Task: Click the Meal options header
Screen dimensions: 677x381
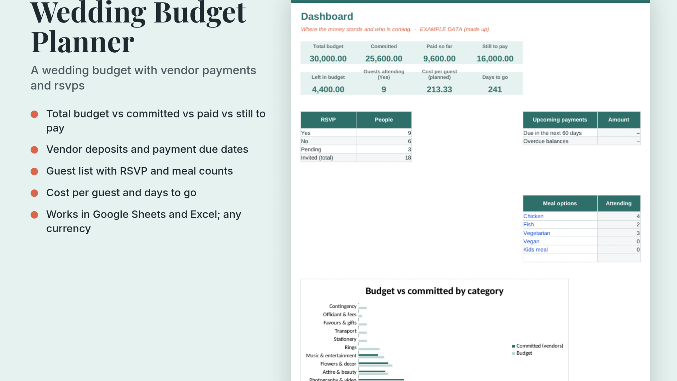Action: 560,203
